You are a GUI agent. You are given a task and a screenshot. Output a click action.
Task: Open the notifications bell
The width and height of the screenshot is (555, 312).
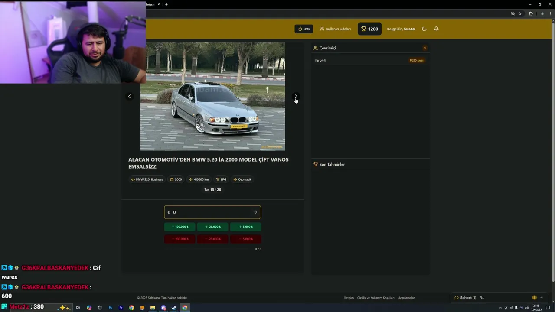pyautogui.click(x=436, y=29)
